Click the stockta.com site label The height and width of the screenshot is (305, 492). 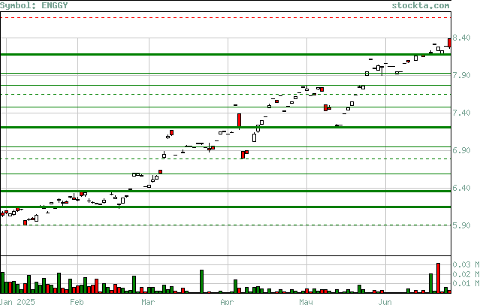pos(421,5)
